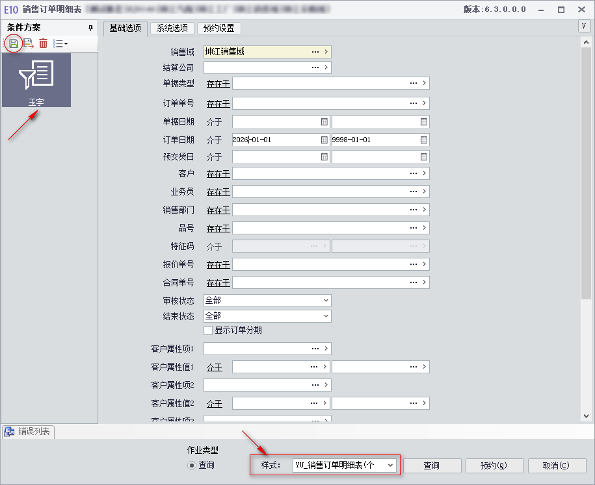The image size is (595, 485).
Task: Click the 客户属性值1 first input field
Action: point(281,366)
